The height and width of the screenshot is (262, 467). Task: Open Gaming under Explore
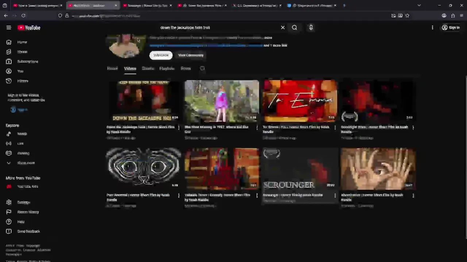[x=23, y=153]
